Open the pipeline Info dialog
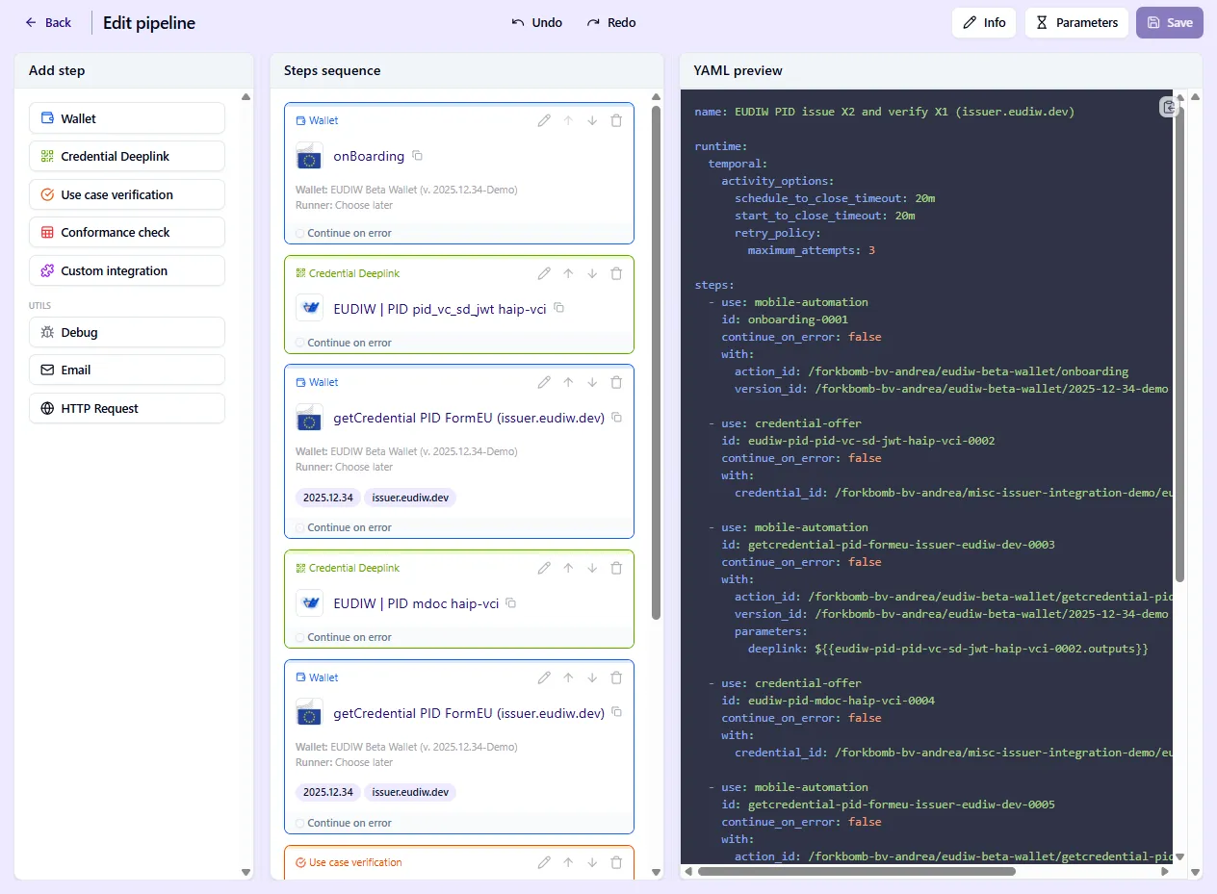The width and height of the screenshot is (1217, 894). tap(984, 22)
